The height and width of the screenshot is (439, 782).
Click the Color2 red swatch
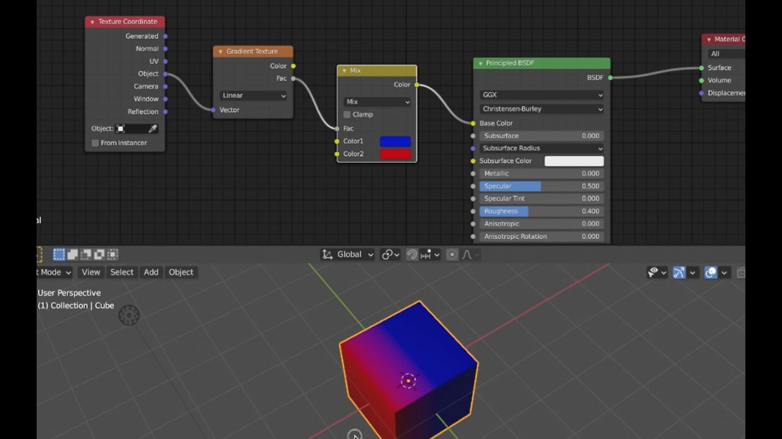click(395, 154)
